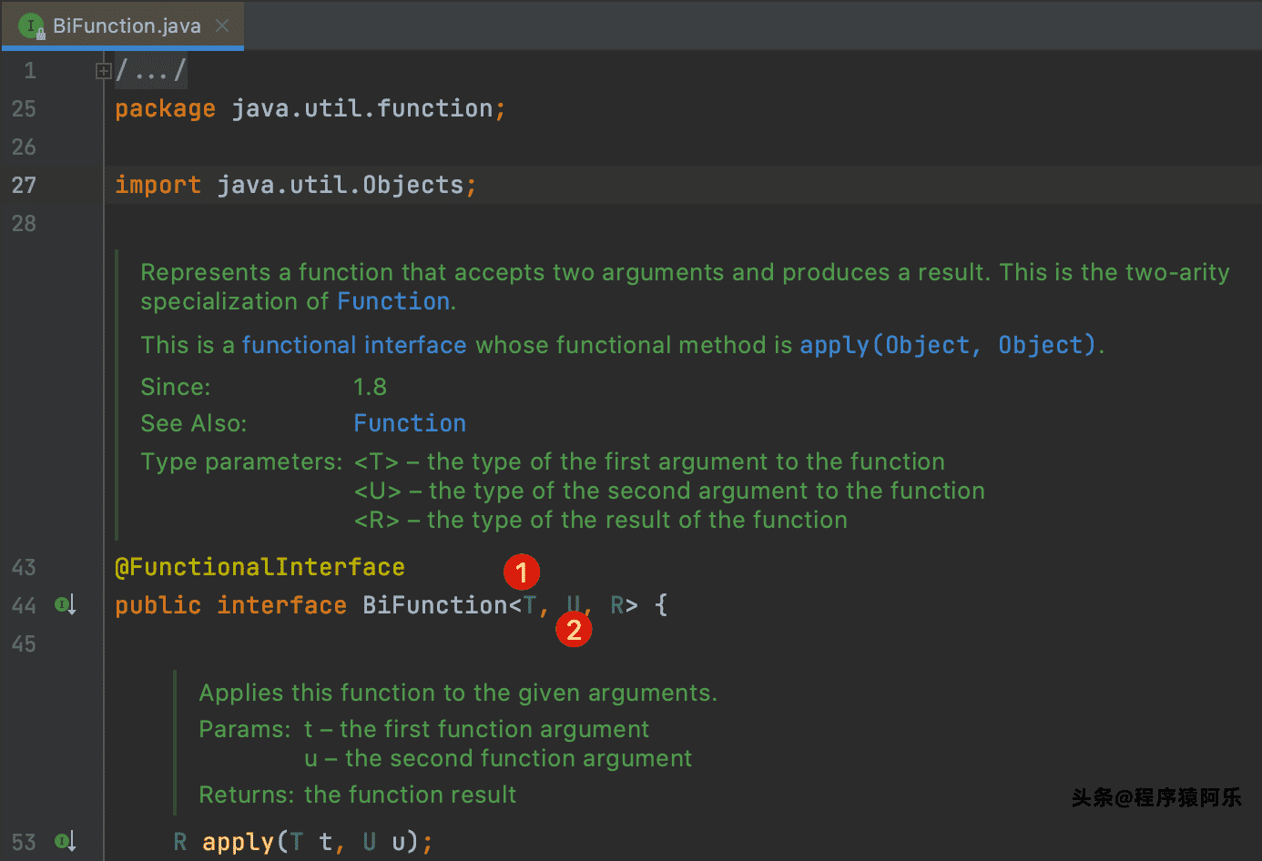Click the <T> type parameter description line
This screenshot has width=1262, height=861.
(649, 461)
